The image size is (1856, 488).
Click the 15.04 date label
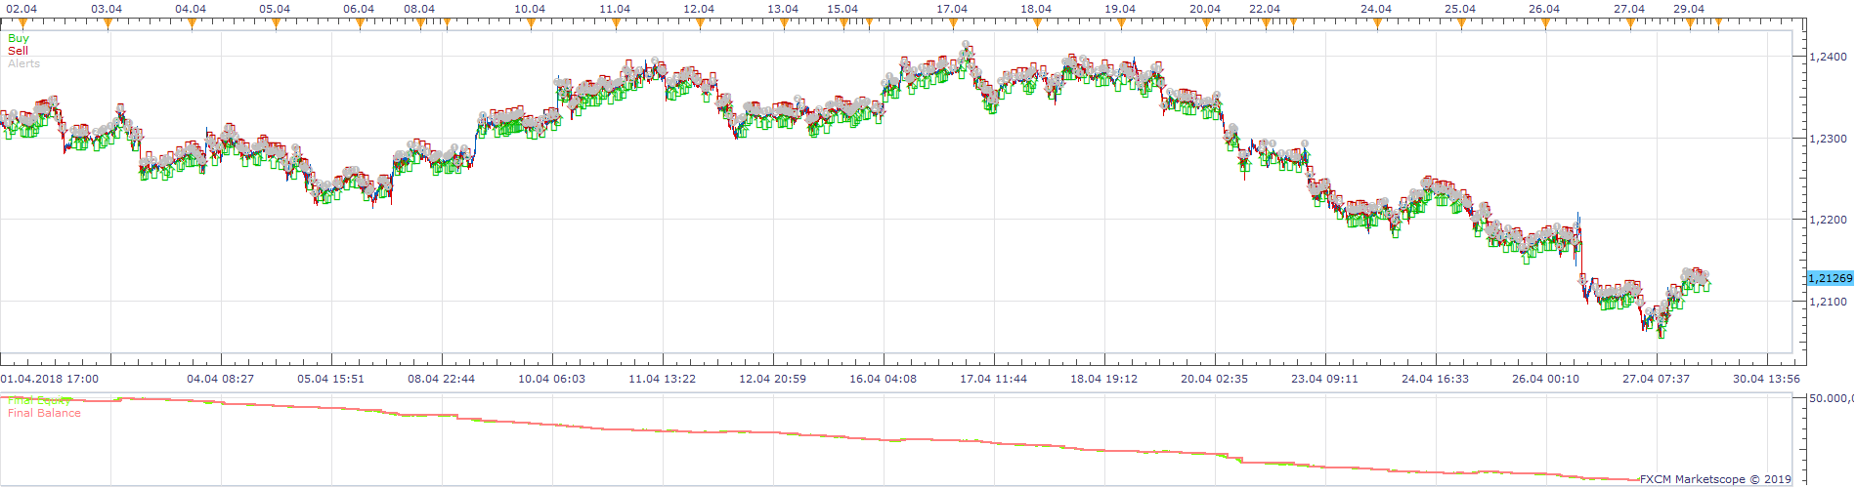pos(842,9)
